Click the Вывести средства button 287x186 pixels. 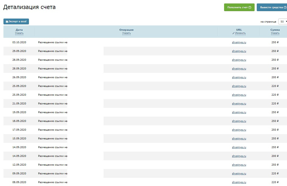click(x=272, y=7)
